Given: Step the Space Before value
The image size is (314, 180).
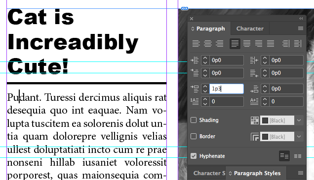Looking at the screenshot, I should click(205, 89).
